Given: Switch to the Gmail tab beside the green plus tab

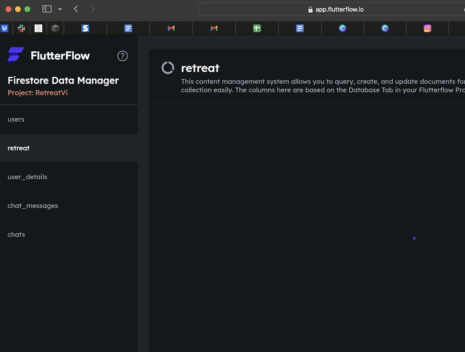Looking at the screenshot, I should point(214,28).
